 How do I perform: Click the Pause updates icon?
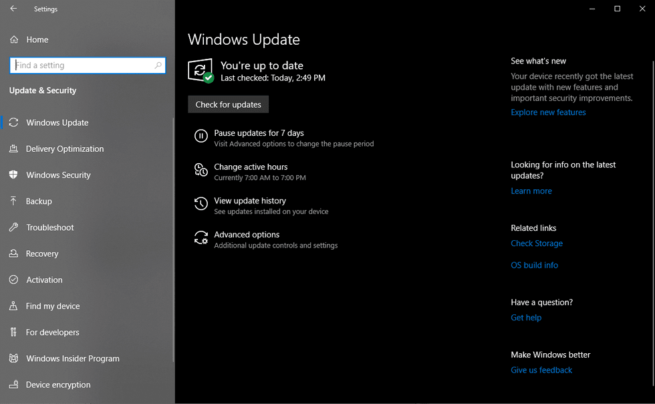201,136
